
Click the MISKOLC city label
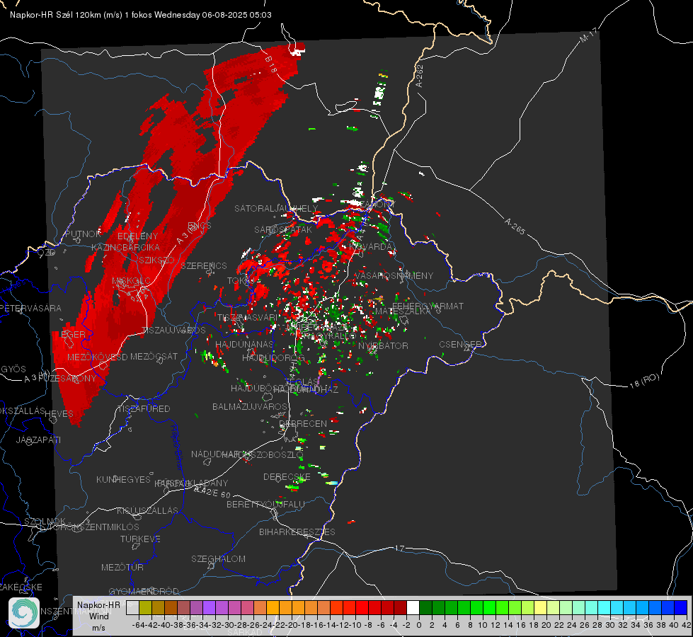tap(131, 281)
